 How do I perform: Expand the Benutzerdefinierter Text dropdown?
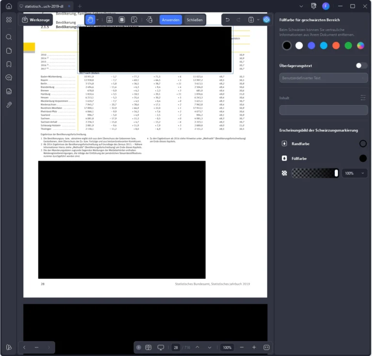coord(323,78)
